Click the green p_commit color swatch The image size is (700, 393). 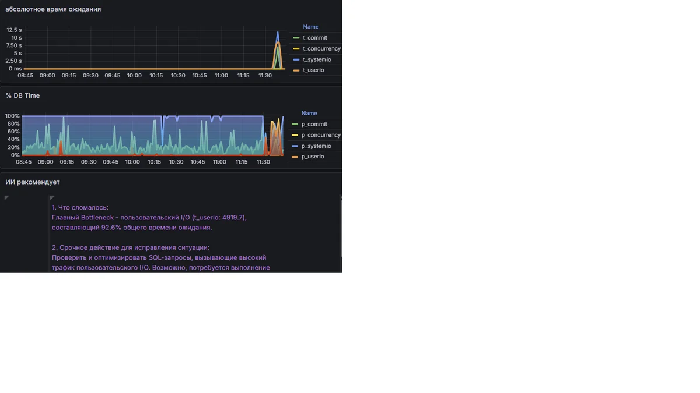tap(295, 125)
